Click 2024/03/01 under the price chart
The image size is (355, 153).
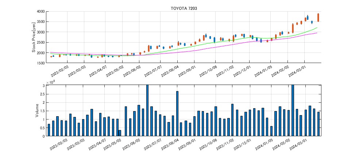tap(297, 71)
